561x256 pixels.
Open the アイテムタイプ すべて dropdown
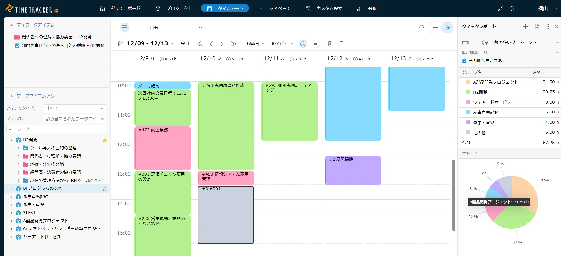pos(75,108)
